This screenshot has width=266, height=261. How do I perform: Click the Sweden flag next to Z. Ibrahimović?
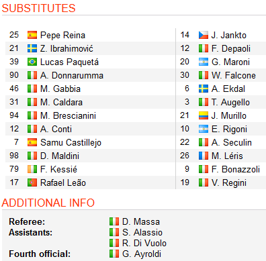pos(32,48)
